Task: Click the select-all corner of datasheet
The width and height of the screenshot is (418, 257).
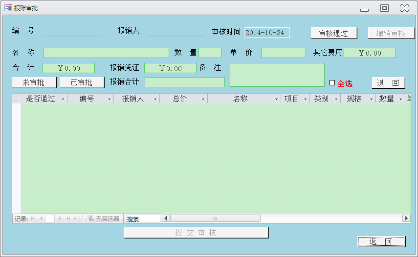Action: (x=17, y=99)
